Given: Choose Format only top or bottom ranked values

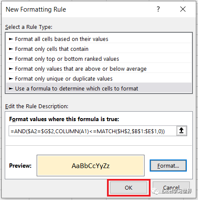Looking at the screenshot, I should click(99, 59).
